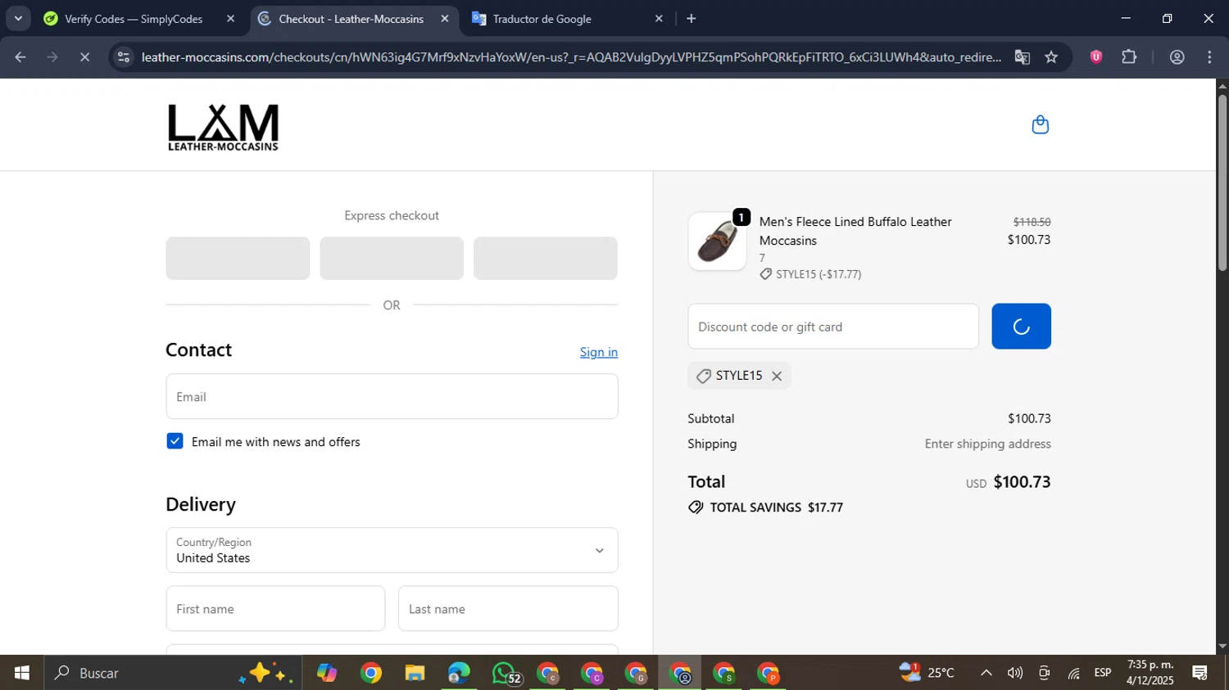Viewport: 1229px width, 690px height.
Task: Click the middle express checkout button
Action: pyautogui.click(x=392, y=259)
